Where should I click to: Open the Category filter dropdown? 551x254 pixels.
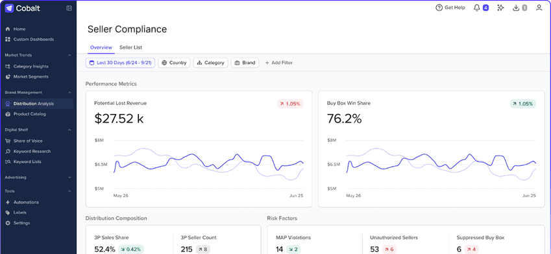[210, 63]
